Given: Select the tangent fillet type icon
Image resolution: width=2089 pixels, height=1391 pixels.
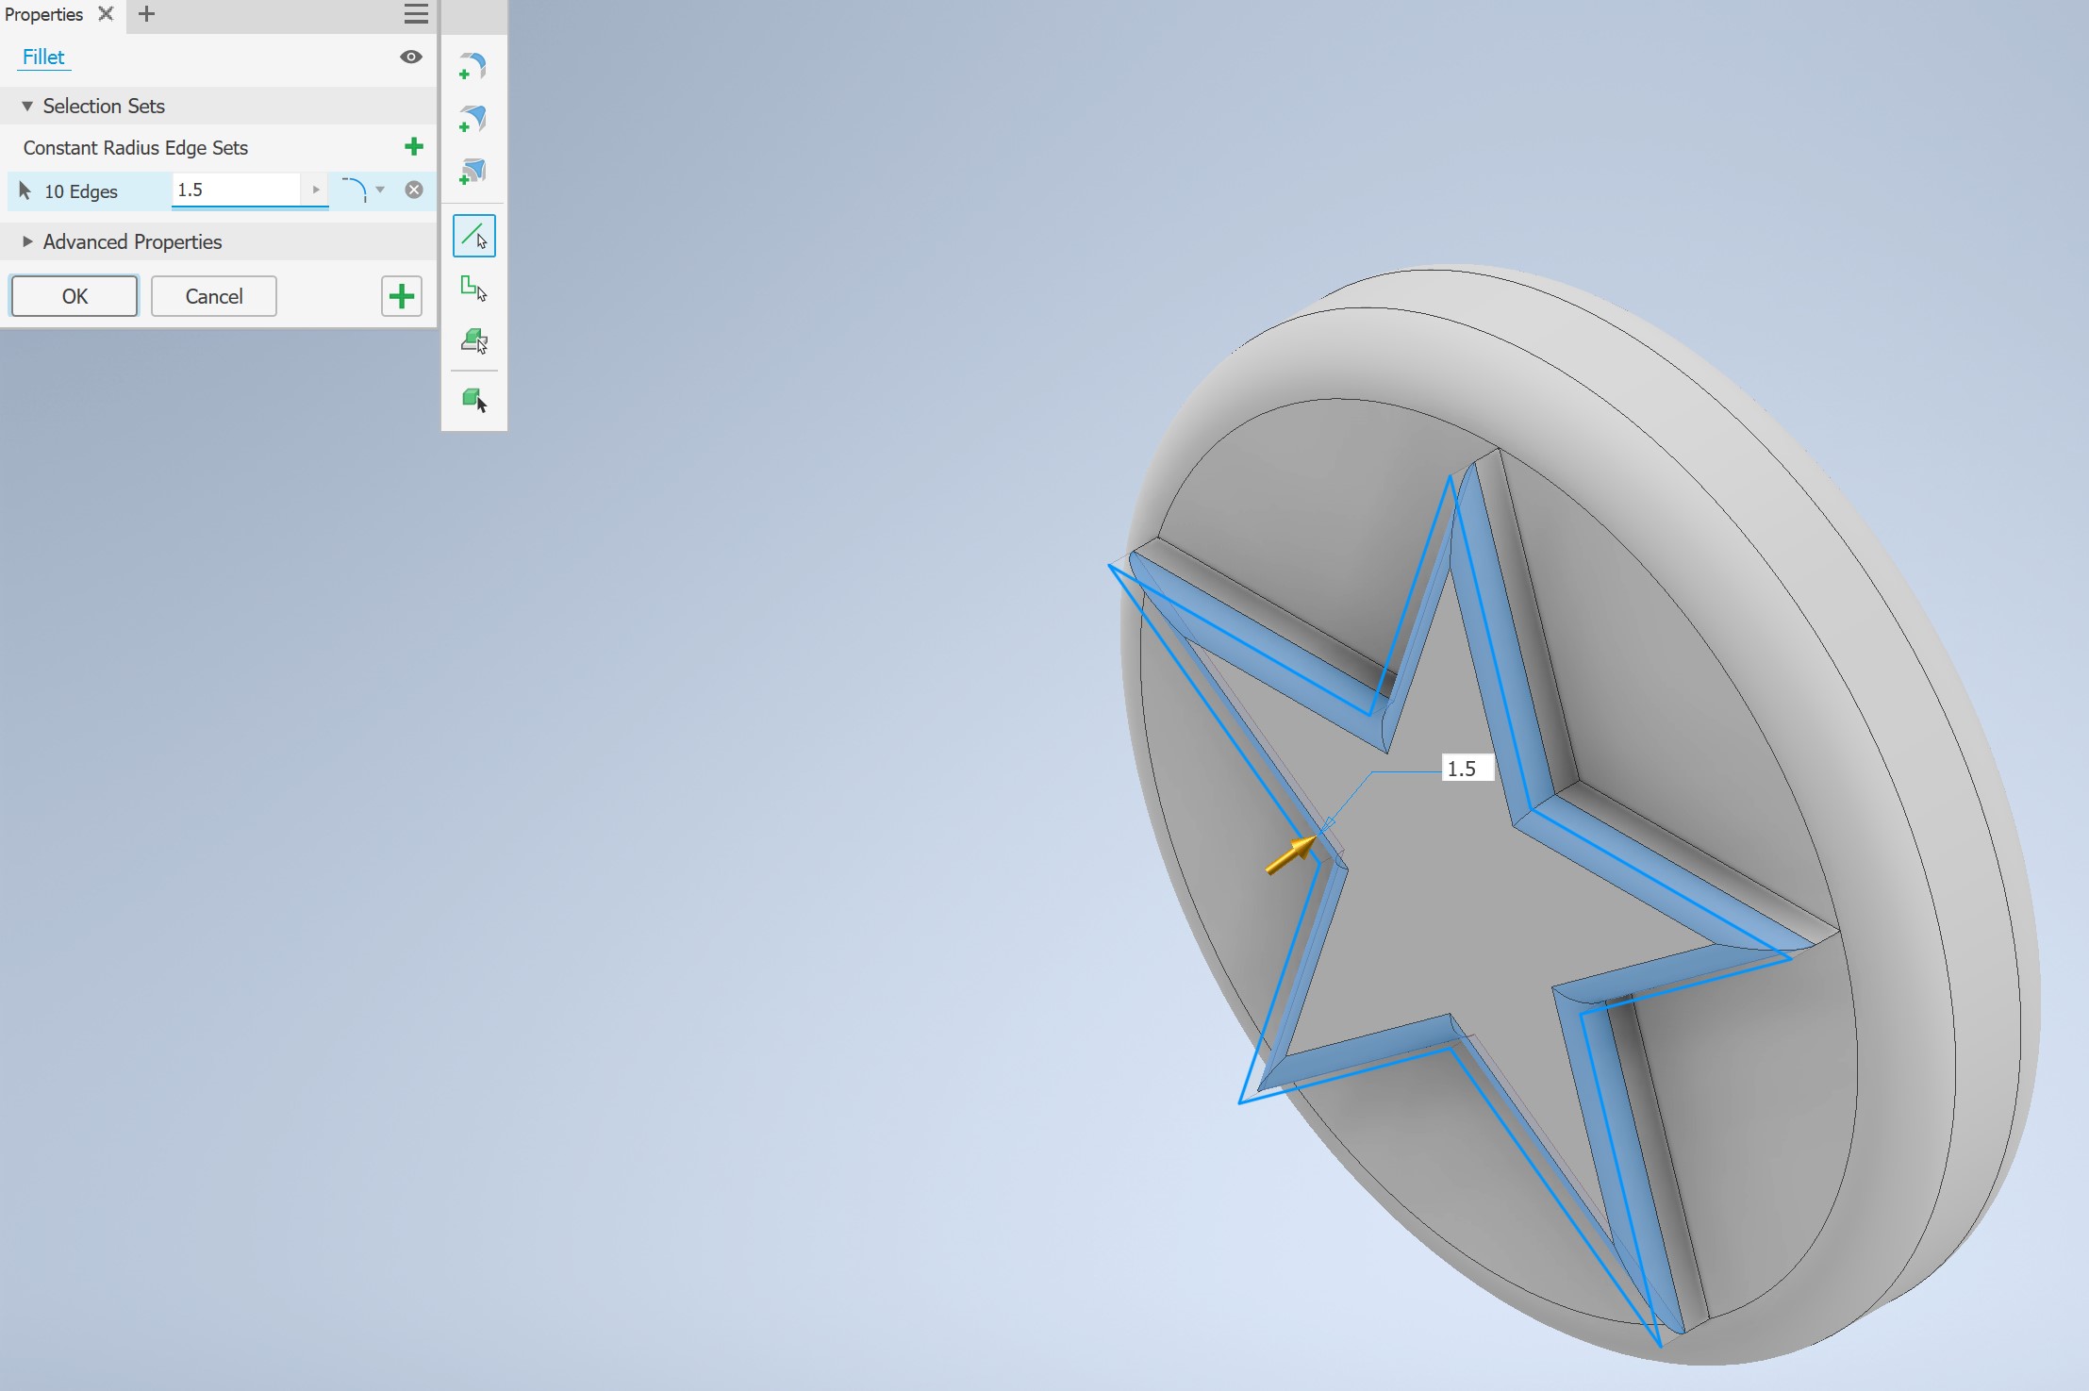Looking at the screenshot, I should 354,190.
